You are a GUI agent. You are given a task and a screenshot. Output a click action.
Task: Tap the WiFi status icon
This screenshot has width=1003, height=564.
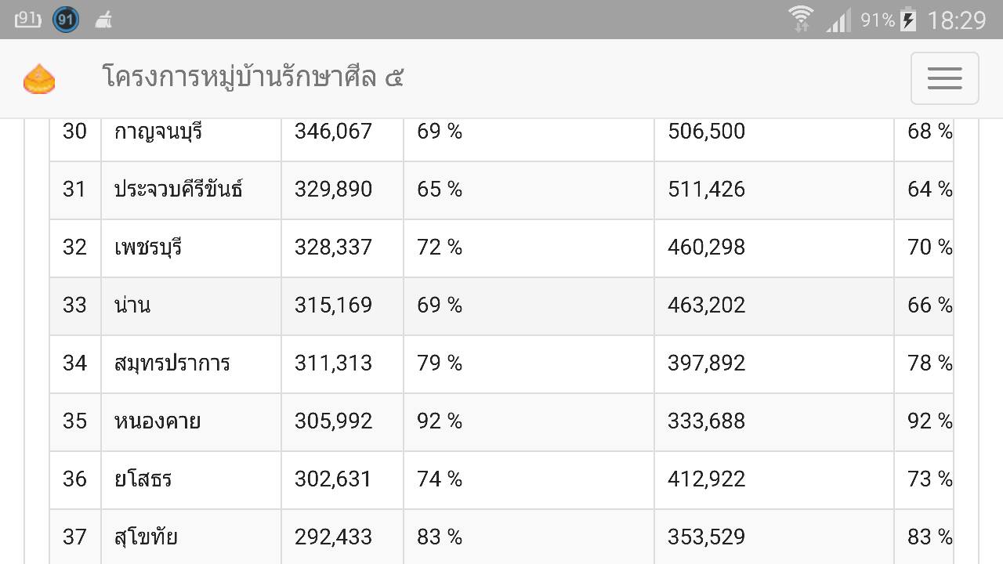801,19
